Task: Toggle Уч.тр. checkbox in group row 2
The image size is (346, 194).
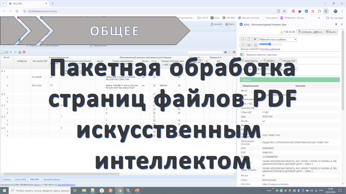Action: point(154,94)
